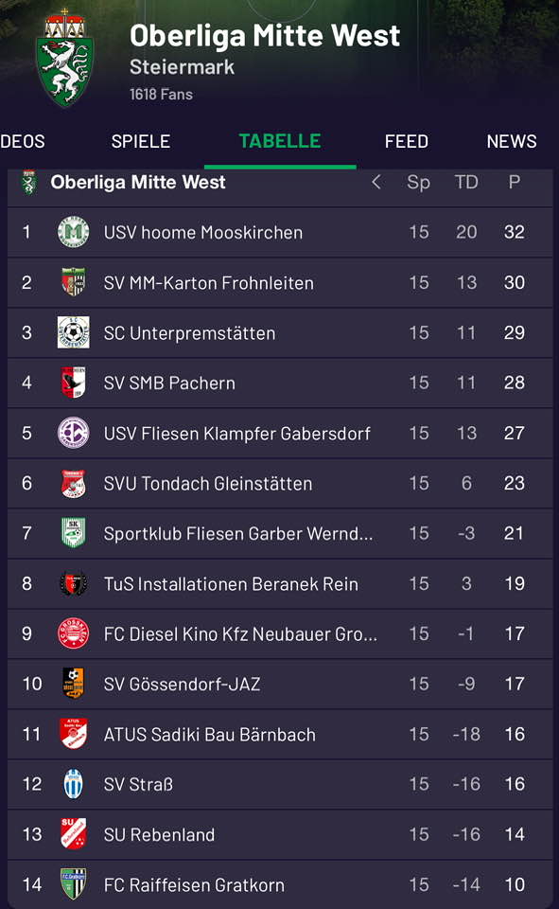The height and width of the screenshot is (909, 559).
Task: Expand table columns with left chevron arrow
Action: (x=376, y=182)
